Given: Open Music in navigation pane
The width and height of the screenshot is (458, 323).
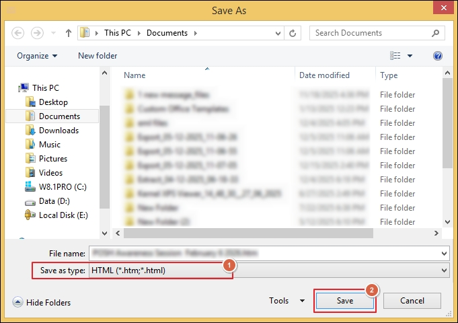Looking at the screenshot, I should (x=50, y=145).
